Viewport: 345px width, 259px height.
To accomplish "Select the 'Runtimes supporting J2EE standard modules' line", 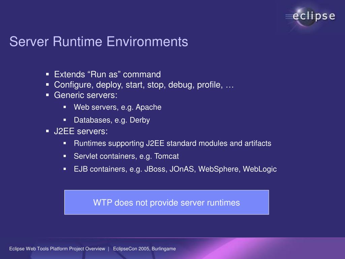I will point(172,143).
